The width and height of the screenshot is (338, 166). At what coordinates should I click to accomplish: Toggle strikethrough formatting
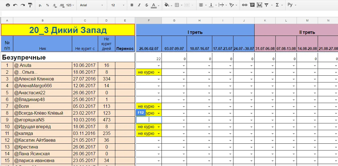[x=147, y=5]
